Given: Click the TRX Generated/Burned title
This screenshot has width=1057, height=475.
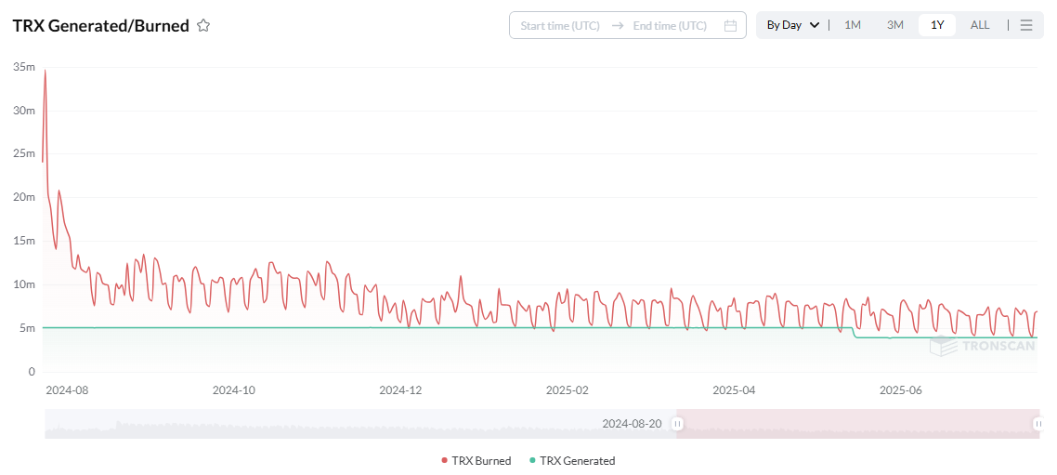Looking at the screenshot, I should (101, 26).
